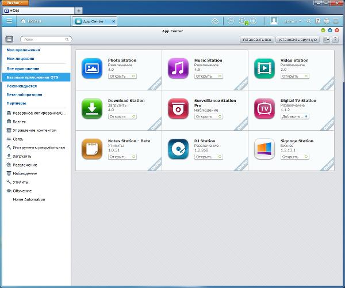The image size is (345, 288).
Task: Click the globe language icon
Action: point(327,21)
